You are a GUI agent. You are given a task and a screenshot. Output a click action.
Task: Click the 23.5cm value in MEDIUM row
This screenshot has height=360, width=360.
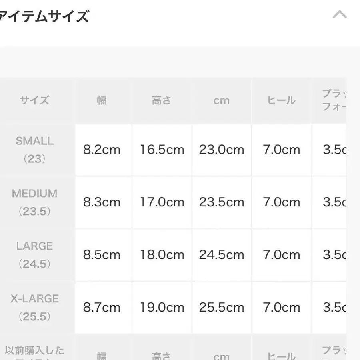222,202
